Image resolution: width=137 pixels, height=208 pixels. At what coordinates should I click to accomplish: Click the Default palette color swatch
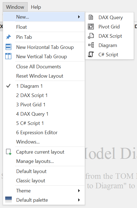[x=8, y=200]
